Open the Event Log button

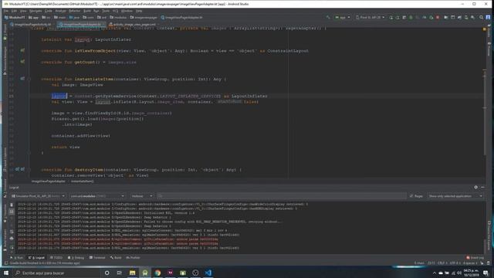[475, 257]
